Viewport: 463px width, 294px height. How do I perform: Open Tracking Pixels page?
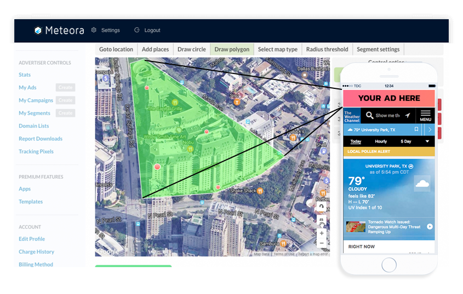tap(36, 151)
